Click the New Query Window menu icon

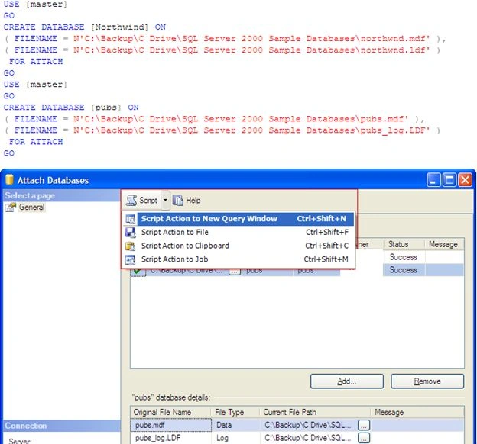tap(131, 219)
